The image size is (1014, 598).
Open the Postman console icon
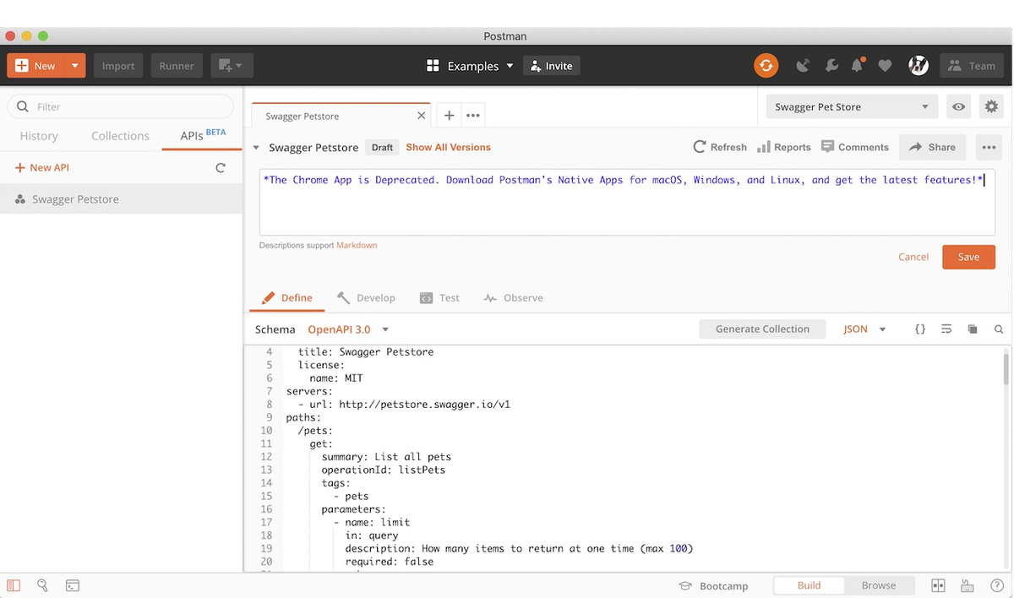[x=73, y=585]
